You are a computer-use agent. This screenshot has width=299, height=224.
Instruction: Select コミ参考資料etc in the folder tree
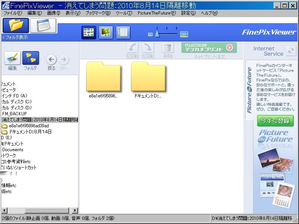pos(16,162)
